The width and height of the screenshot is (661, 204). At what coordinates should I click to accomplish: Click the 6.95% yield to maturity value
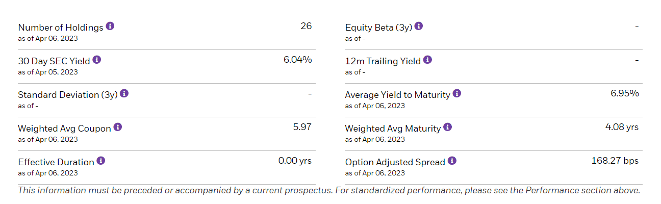(625, 93)
